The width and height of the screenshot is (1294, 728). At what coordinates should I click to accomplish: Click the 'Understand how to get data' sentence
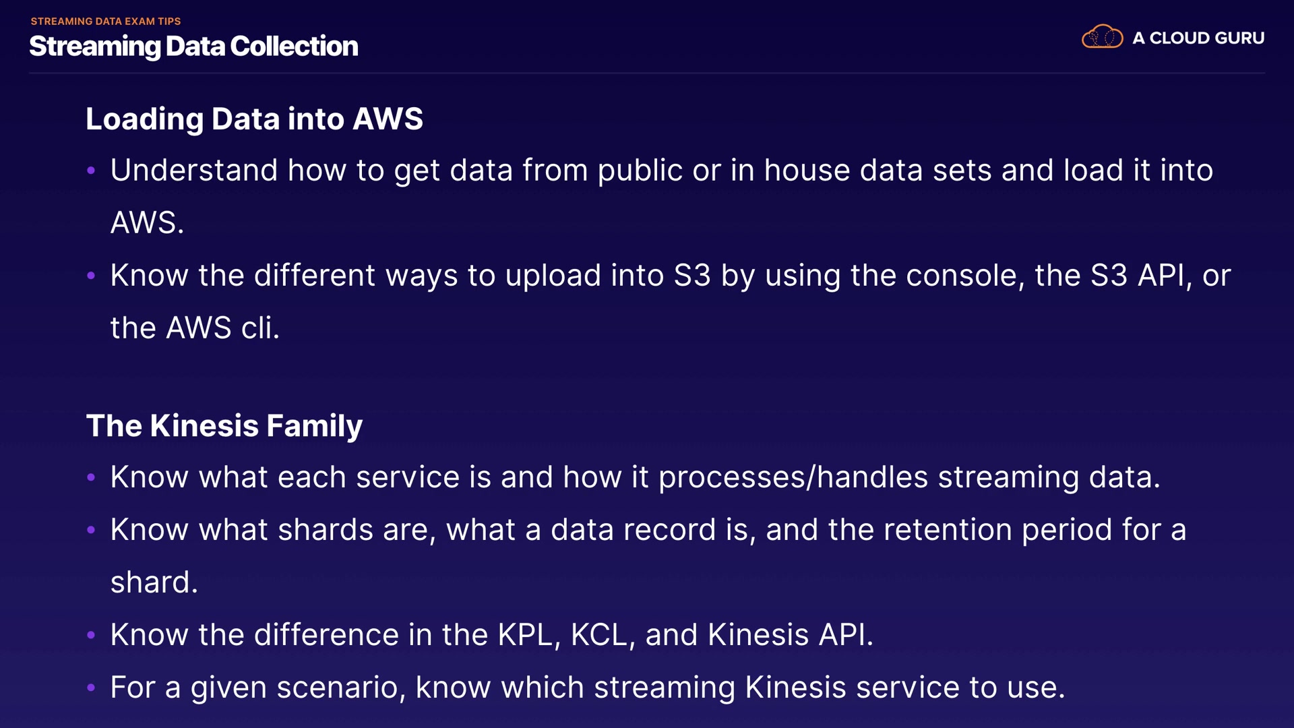[x=660, y=171]
